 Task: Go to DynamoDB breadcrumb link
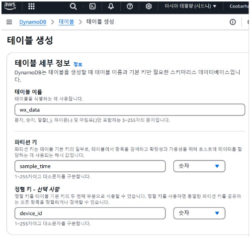(x=33, y=22)
